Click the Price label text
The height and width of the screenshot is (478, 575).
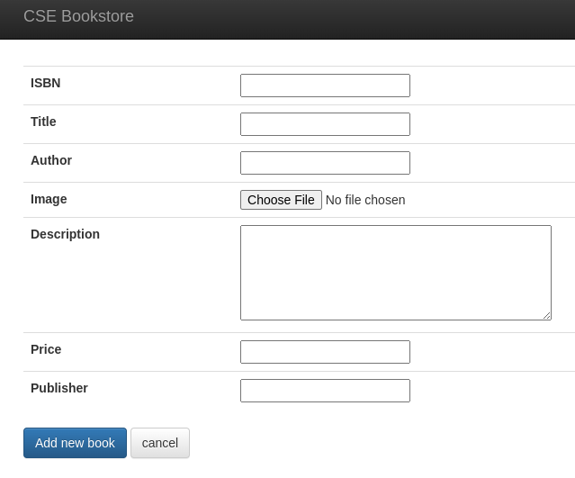tap(46, 349)
